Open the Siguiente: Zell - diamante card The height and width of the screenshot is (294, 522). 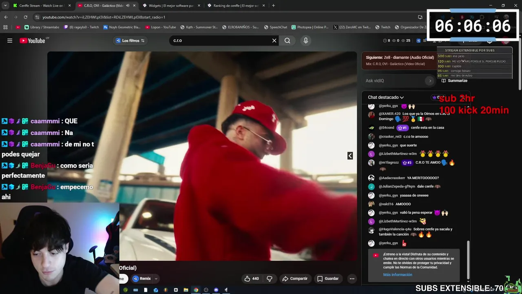[400, 60]
